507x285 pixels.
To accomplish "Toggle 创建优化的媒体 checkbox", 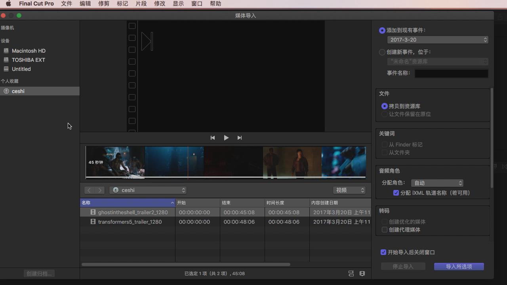I will click(x=384, y=222).
